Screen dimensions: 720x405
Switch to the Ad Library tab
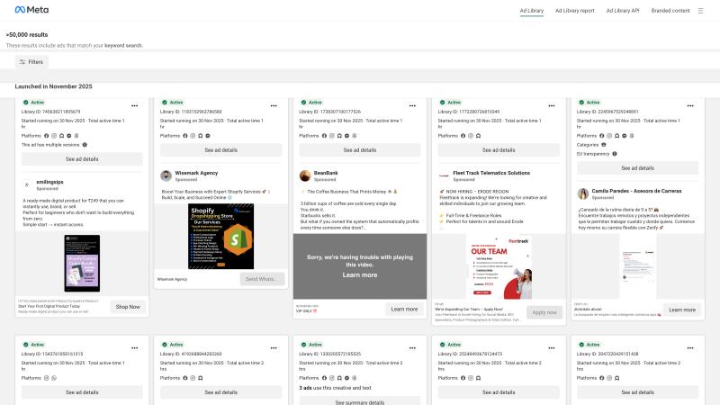tap(531, 11)
